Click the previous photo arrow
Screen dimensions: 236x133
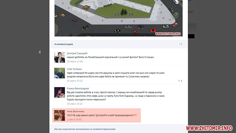click(40, 52)
